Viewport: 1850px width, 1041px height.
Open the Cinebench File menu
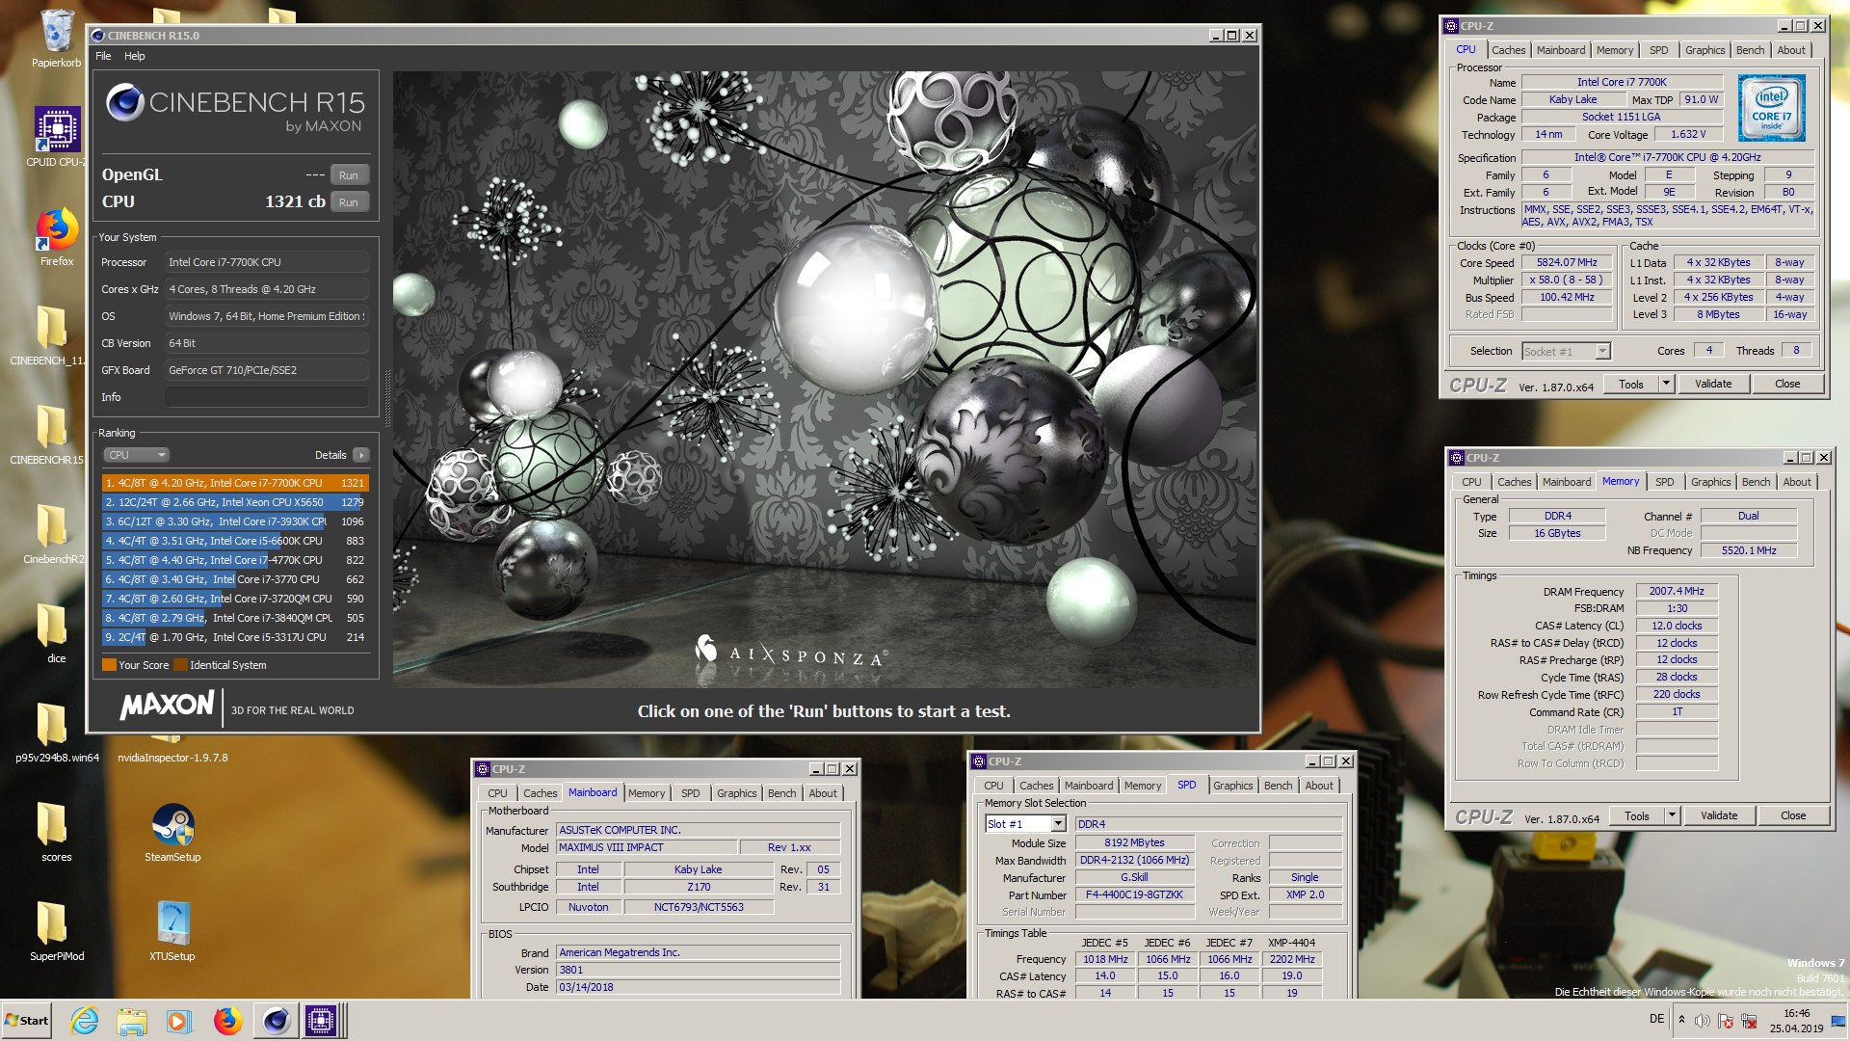click(103, 56)
